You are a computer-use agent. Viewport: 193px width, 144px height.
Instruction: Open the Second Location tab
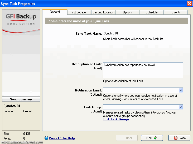103,12
